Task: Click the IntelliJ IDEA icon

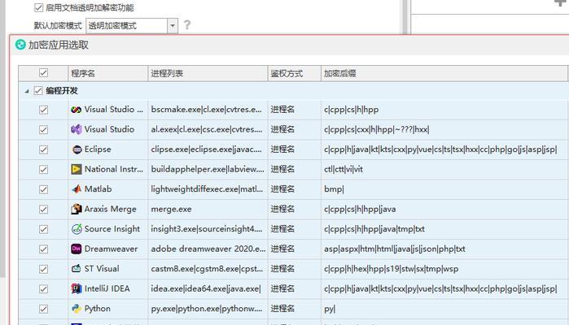Action: click(x=77, y=288)
